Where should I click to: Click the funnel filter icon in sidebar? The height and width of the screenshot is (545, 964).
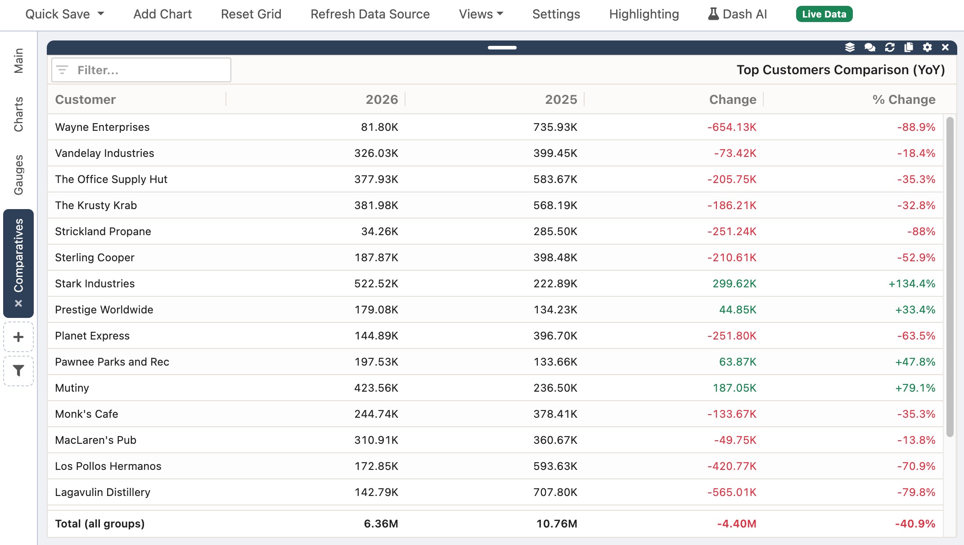tap(18, 371)
